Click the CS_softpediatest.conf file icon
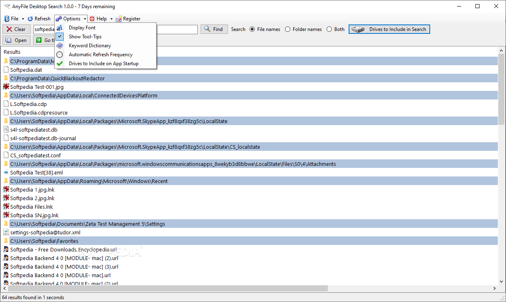The image size is (506, 302). pyautogui.click(x=6, y=155)
